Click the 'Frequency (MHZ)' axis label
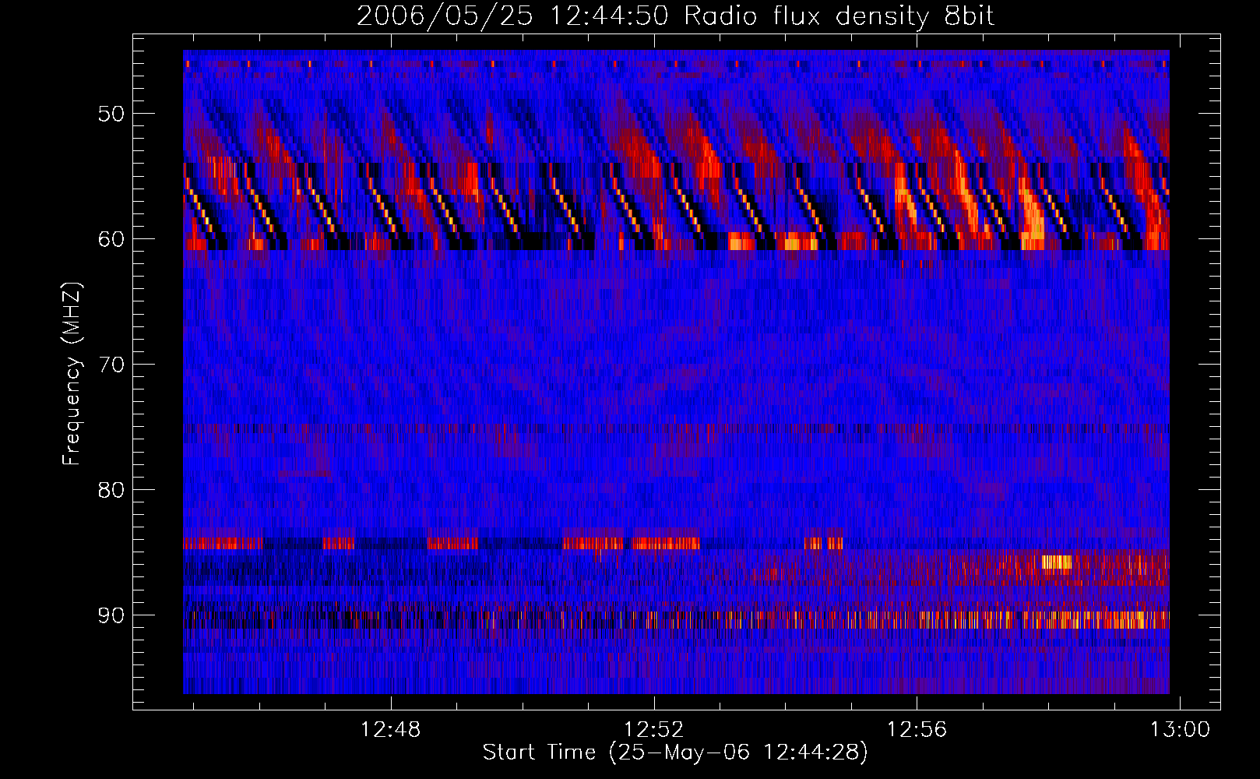Screen dimensions: 1260x779 [x=72, y=374]
